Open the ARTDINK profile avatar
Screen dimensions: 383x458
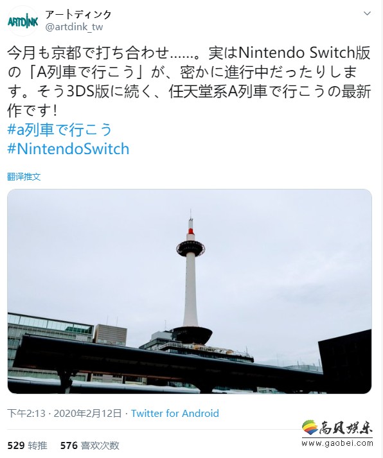[22, 21]
